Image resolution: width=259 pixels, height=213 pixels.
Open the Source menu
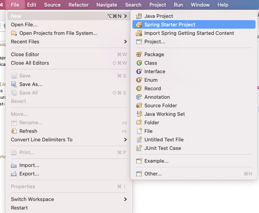[x=52, y=5]
